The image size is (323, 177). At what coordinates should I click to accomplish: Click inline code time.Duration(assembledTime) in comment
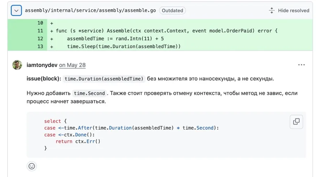(104, 79)
